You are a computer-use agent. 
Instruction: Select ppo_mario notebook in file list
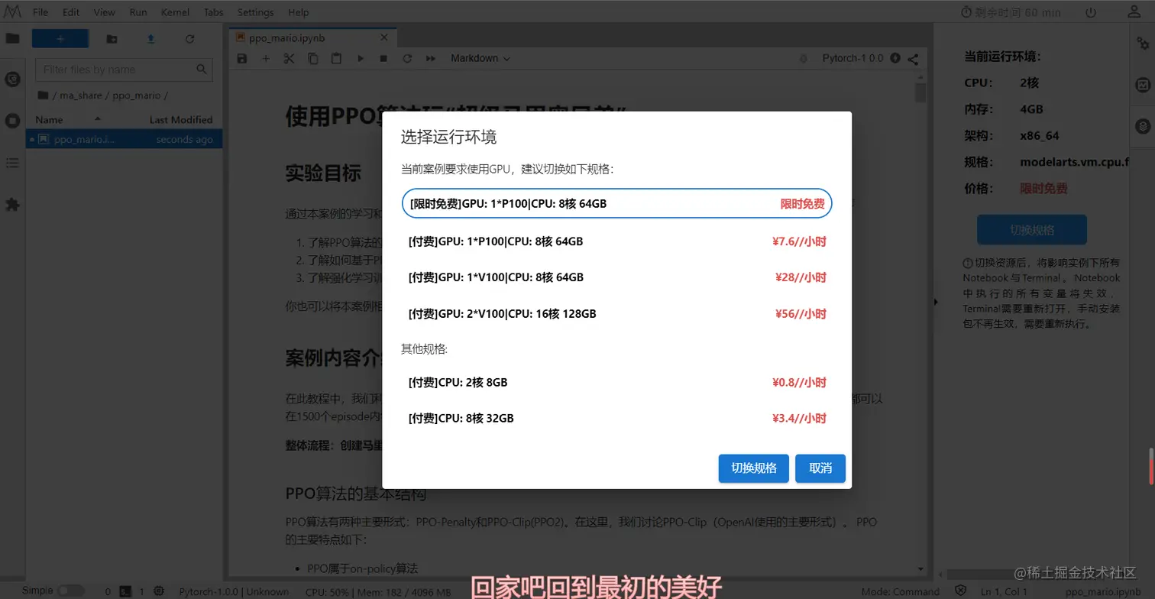125,140
